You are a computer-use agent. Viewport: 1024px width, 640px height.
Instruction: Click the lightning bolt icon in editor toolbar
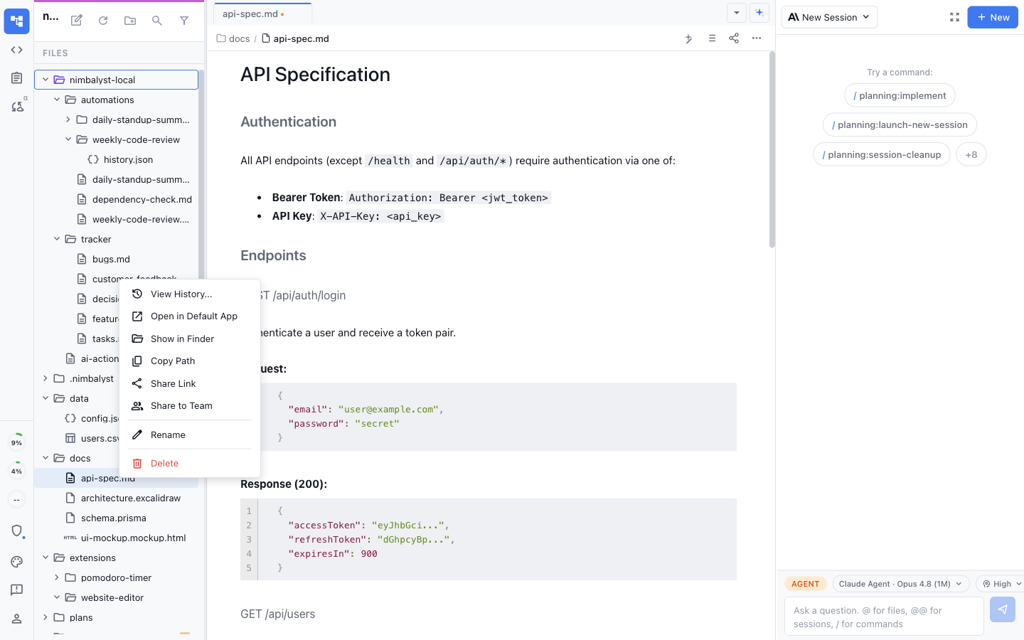(688, 38)
